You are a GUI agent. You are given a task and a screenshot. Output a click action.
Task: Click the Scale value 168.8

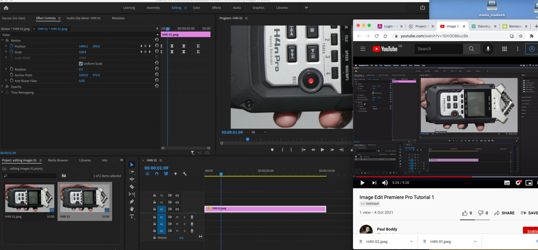[82, 52]
